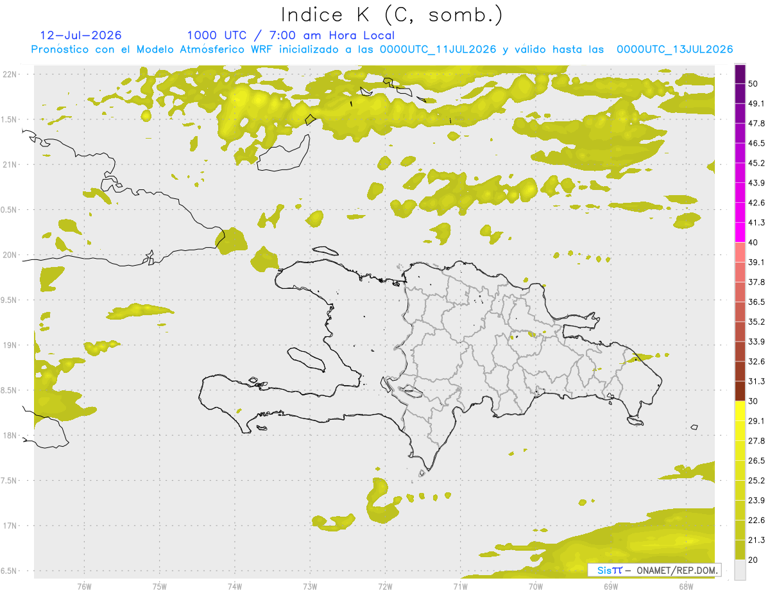
Task: Select the "22.6" scale value
Action: 757,521
